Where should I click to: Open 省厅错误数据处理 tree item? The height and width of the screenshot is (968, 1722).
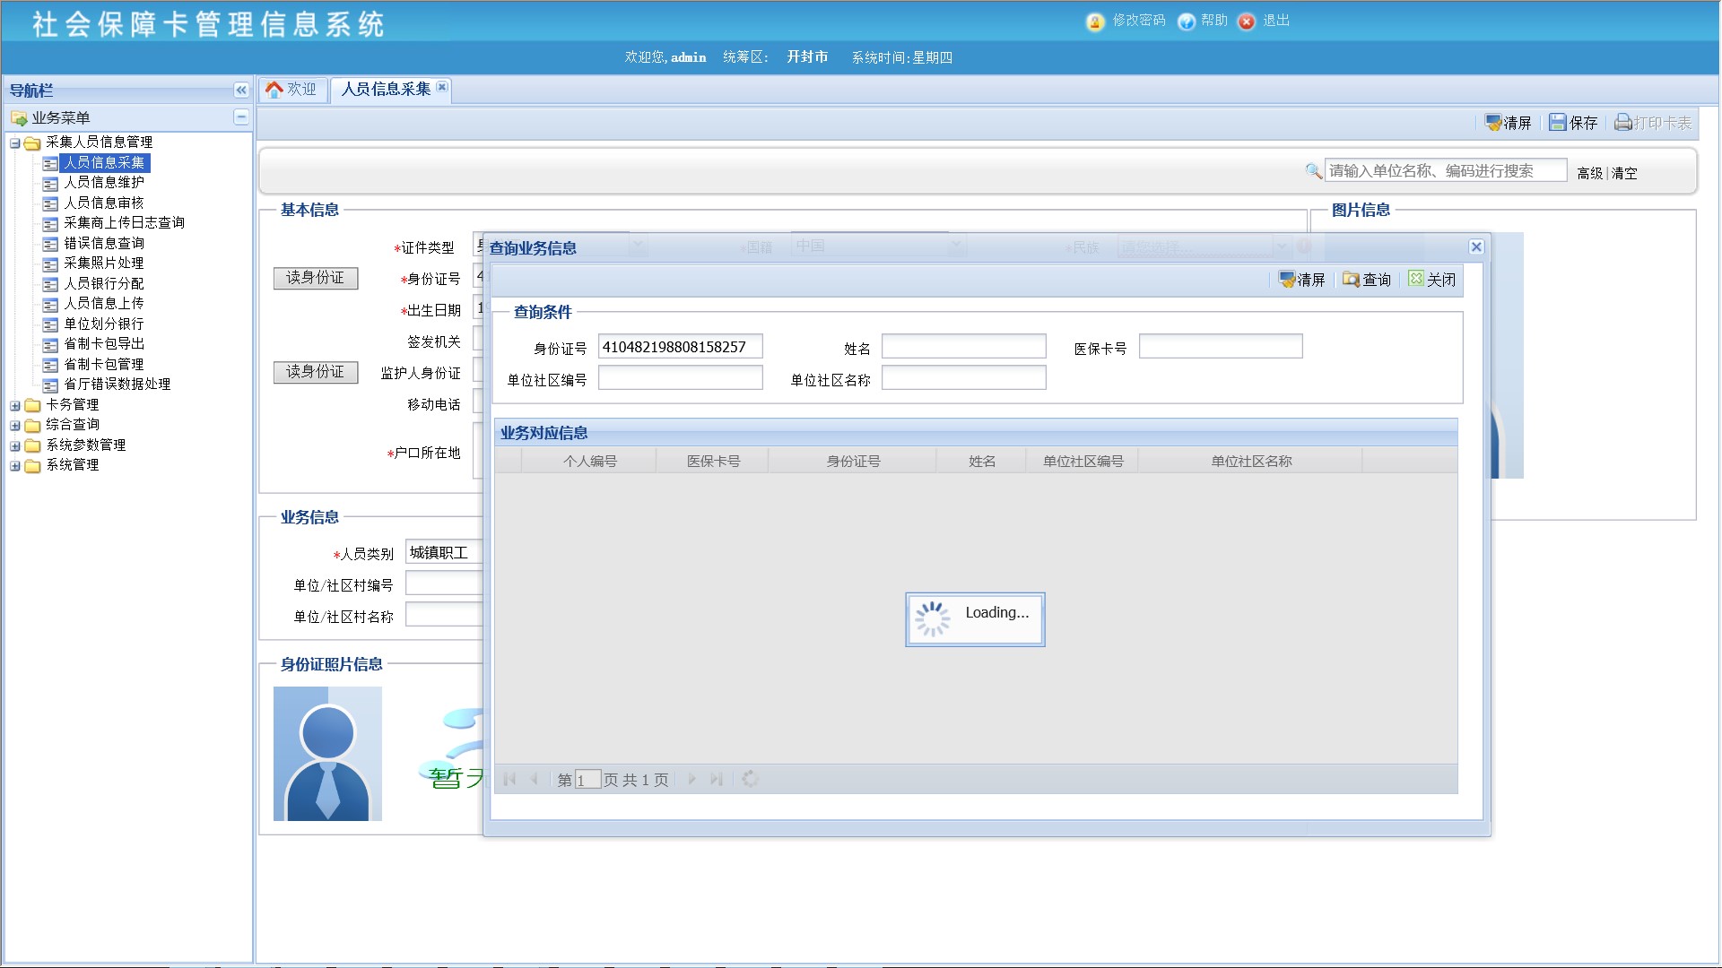(117, 384)
